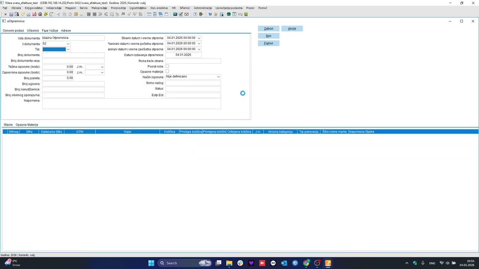The image size is (479, 269).
Task: Click the Akcije button
Action: pyautogui.click(x=292, y=28)
